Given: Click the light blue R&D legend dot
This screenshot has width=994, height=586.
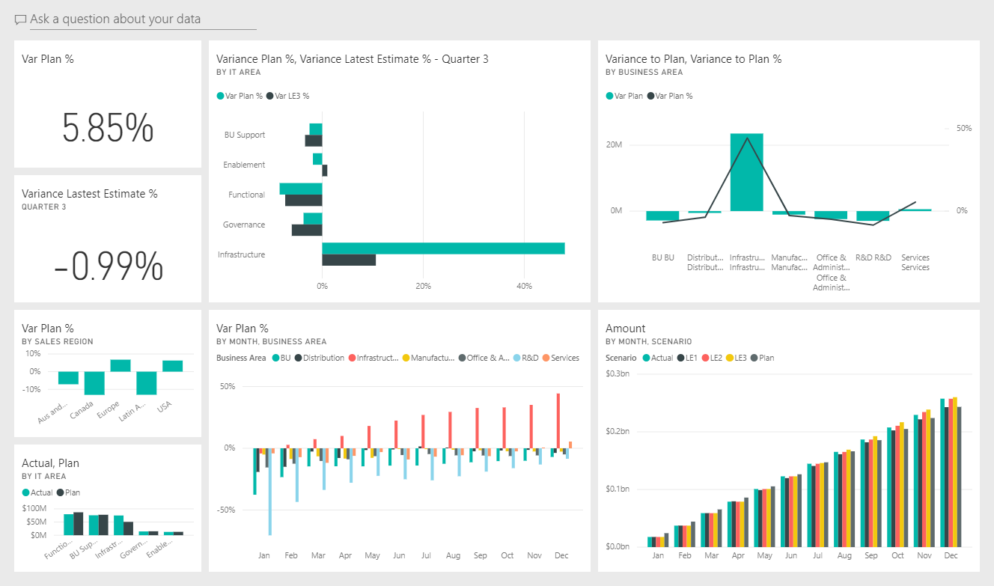Looking at the screenshot, I should coord(516,358).
